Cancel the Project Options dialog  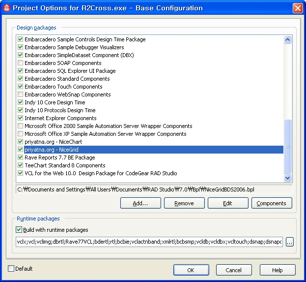click(x=233, y=270)
